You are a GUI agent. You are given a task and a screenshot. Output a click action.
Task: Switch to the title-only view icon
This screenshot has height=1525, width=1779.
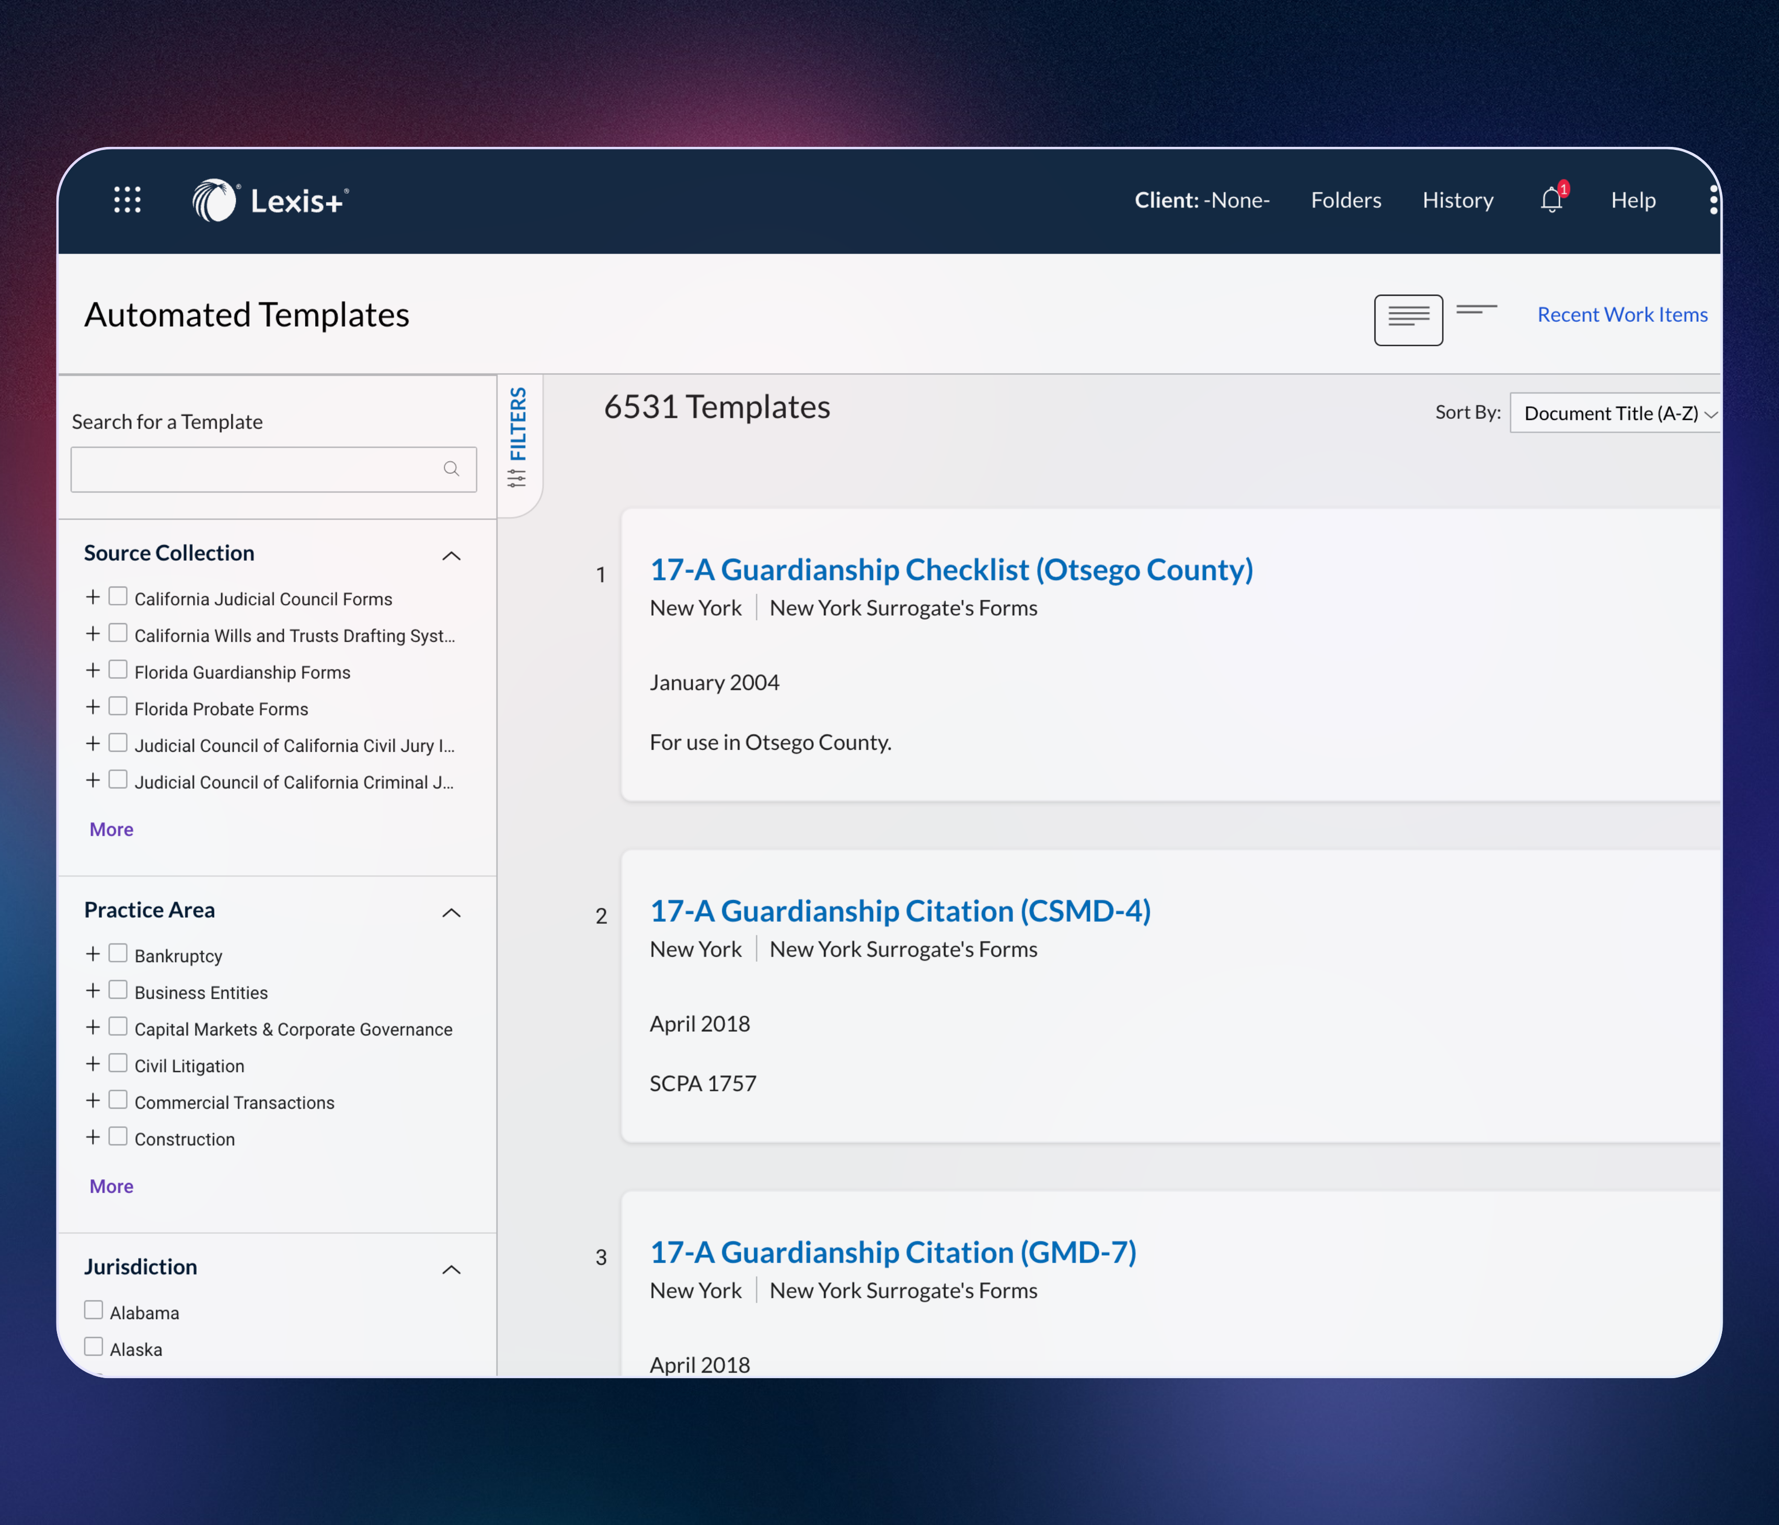click(x=1476, y=310)
